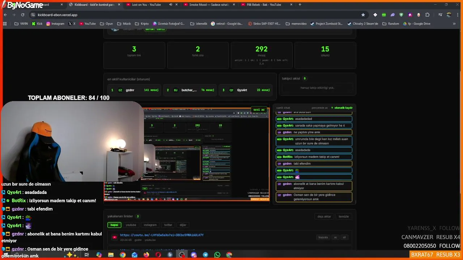
Task: Click the dışa aktar button
Action: point(324,216)
